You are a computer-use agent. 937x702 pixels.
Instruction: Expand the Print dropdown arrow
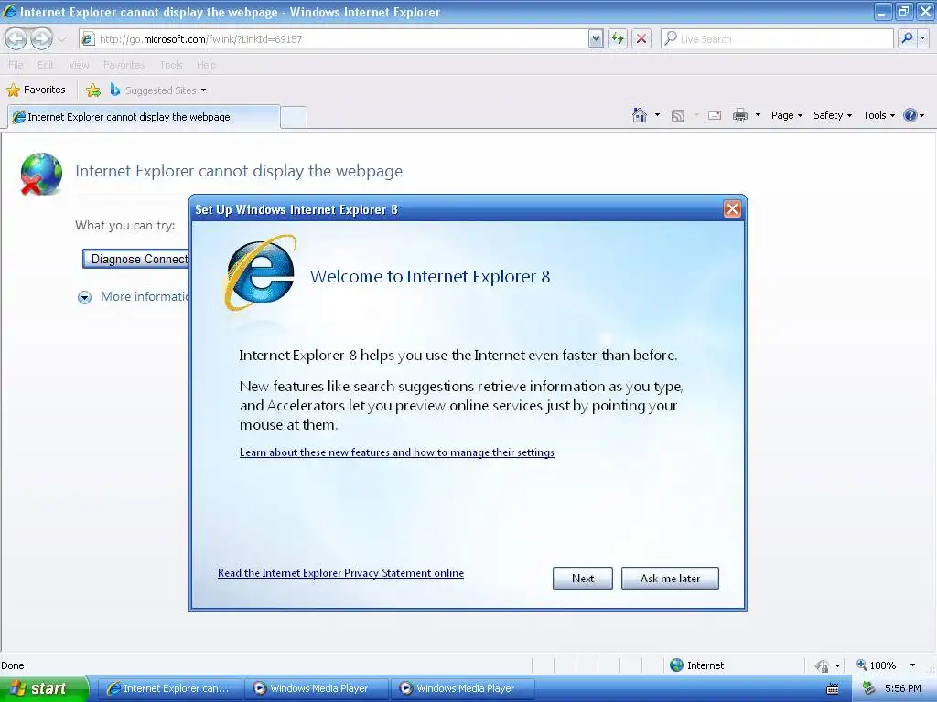(758, 115)
